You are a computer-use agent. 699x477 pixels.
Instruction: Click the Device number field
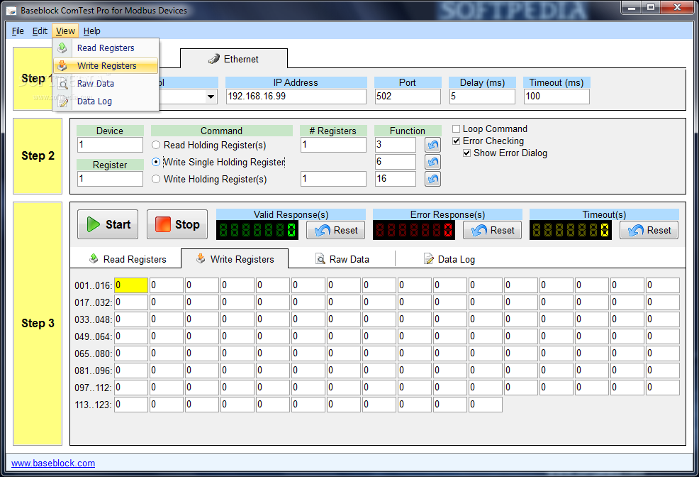[110, 145]
